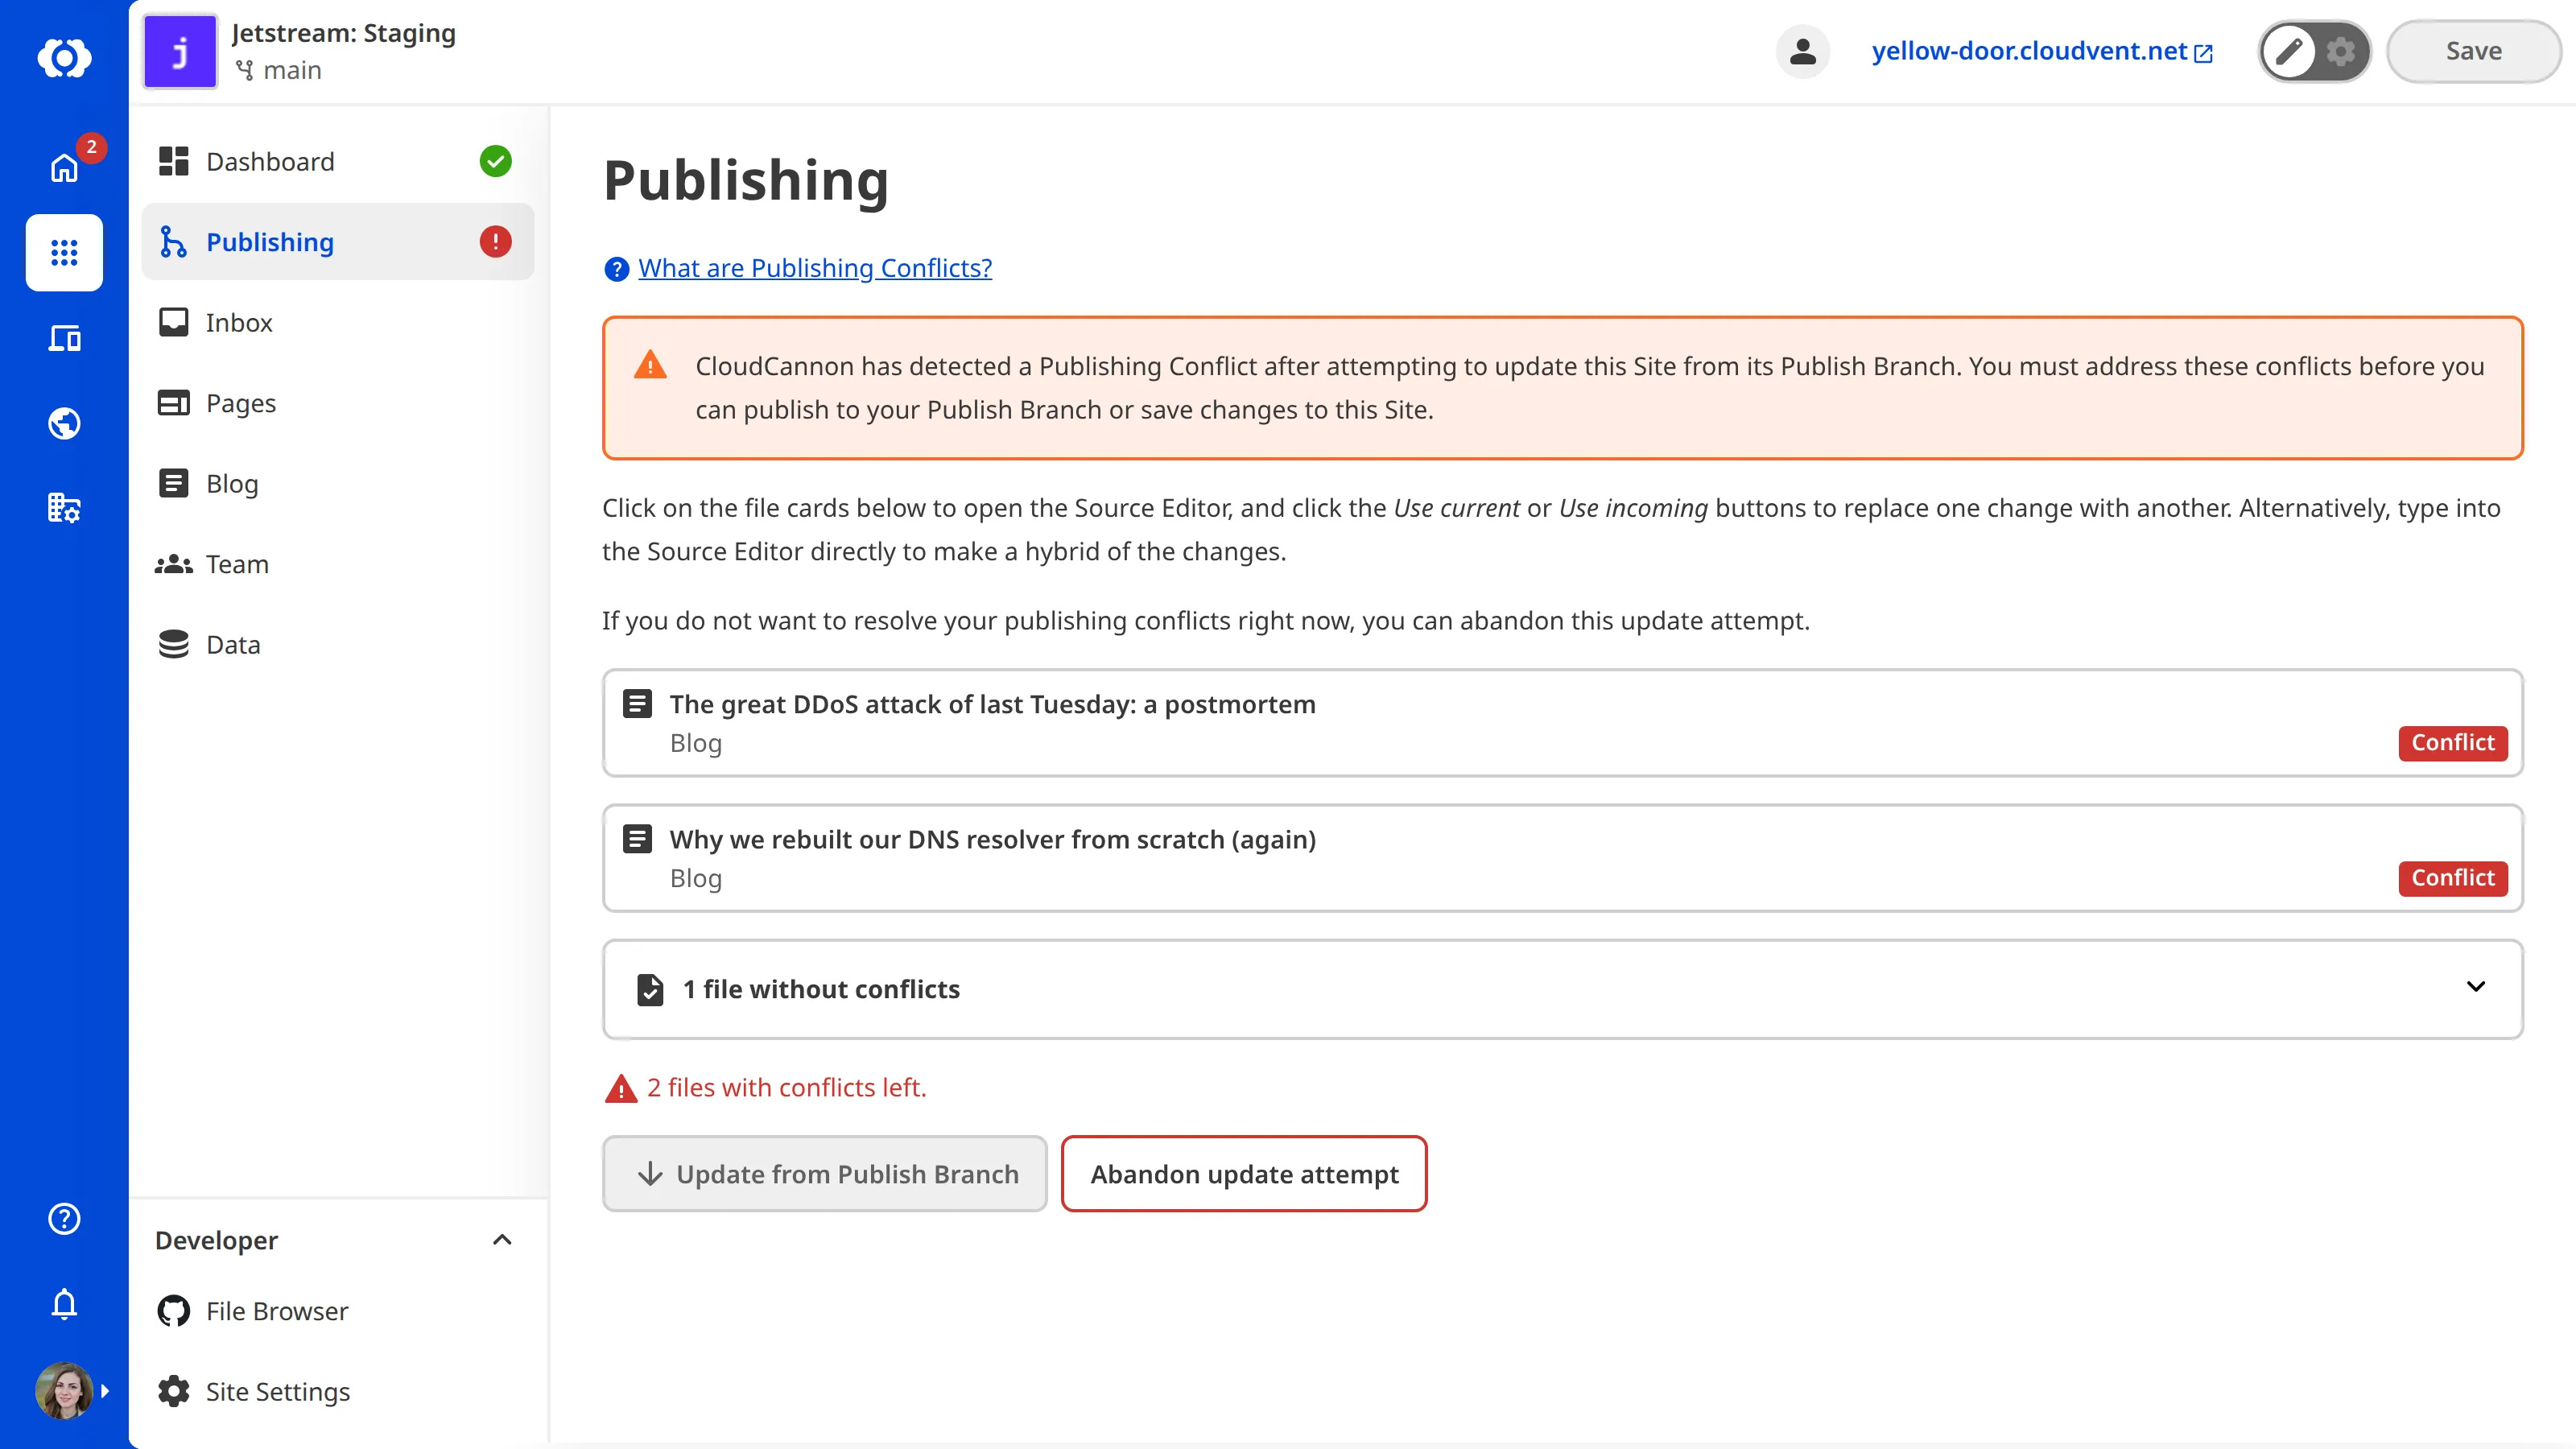Click Conflict badge on DNS resolver card
2576x1449 pixels.
pyautogui.click(x=2452, y=878)
